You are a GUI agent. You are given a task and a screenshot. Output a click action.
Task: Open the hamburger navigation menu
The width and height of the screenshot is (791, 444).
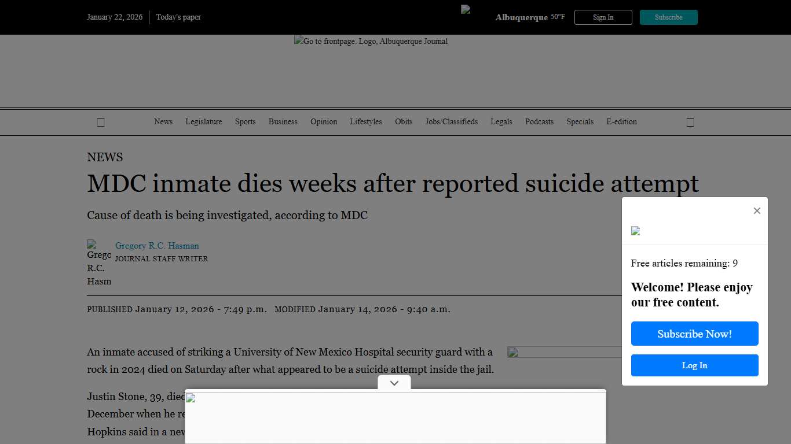pos(100,122)
